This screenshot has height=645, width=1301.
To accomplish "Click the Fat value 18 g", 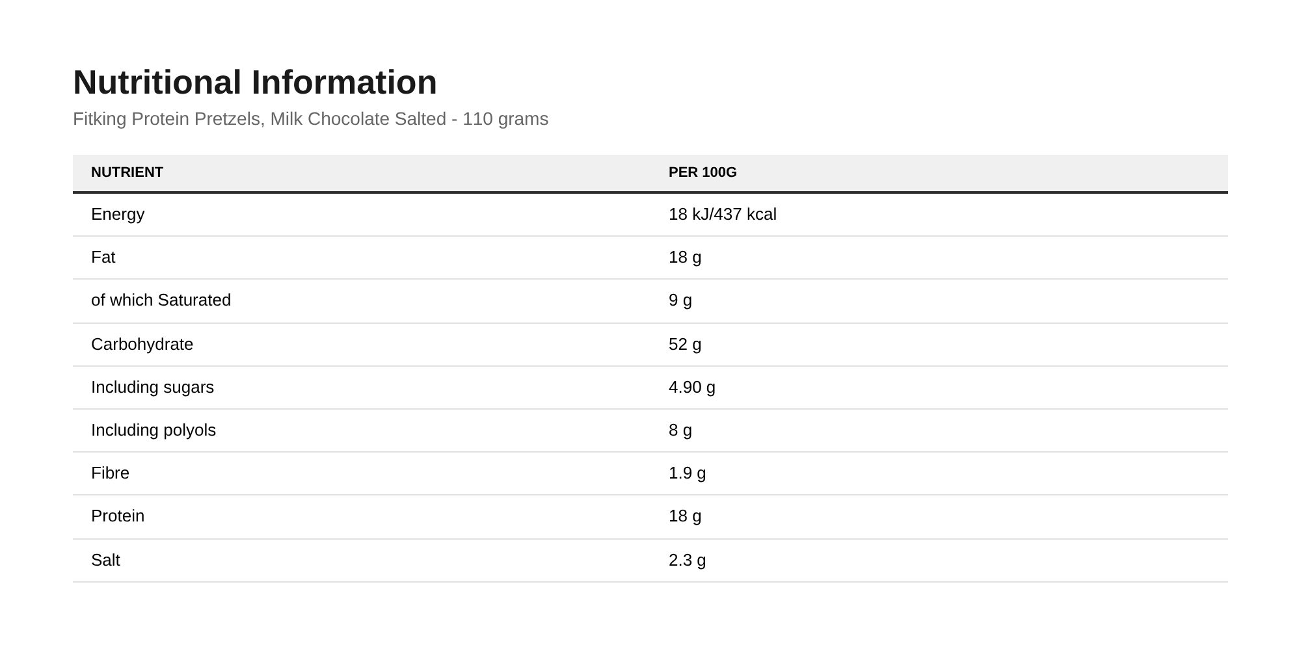I will pyautogui.click(x=685, y=257).
